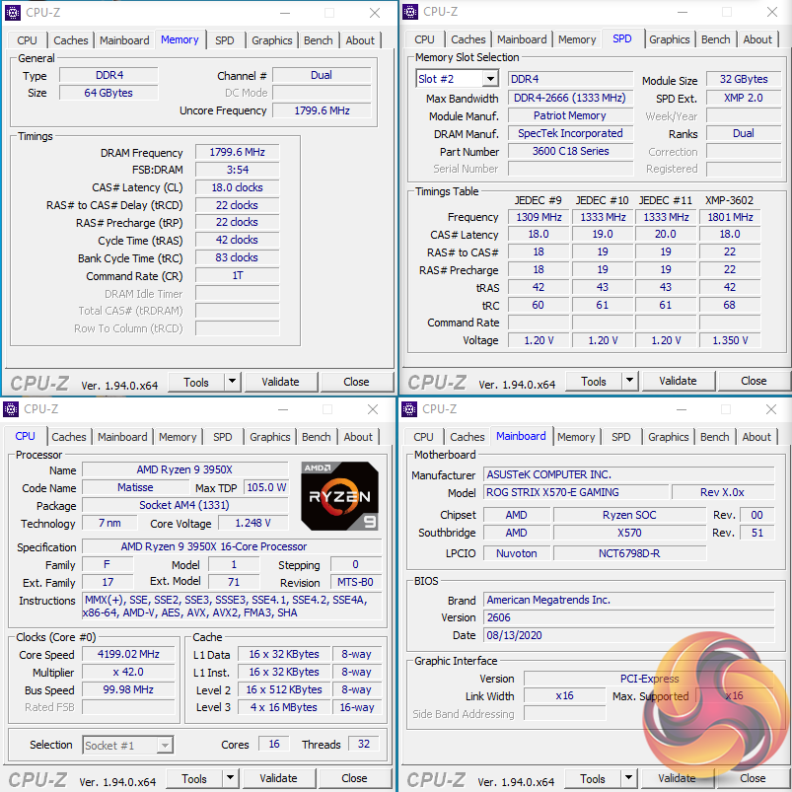This screenshot has height=792, width=792.
Task: Click the Size 64 GBytes field
Action: (x=108, y=93)
